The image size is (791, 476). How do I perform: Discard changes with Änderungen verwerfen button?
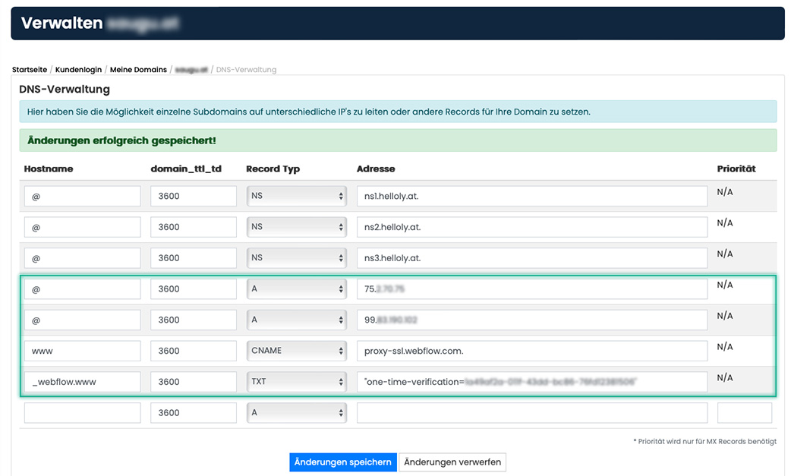pyautogui.click(x=452, y=462)
